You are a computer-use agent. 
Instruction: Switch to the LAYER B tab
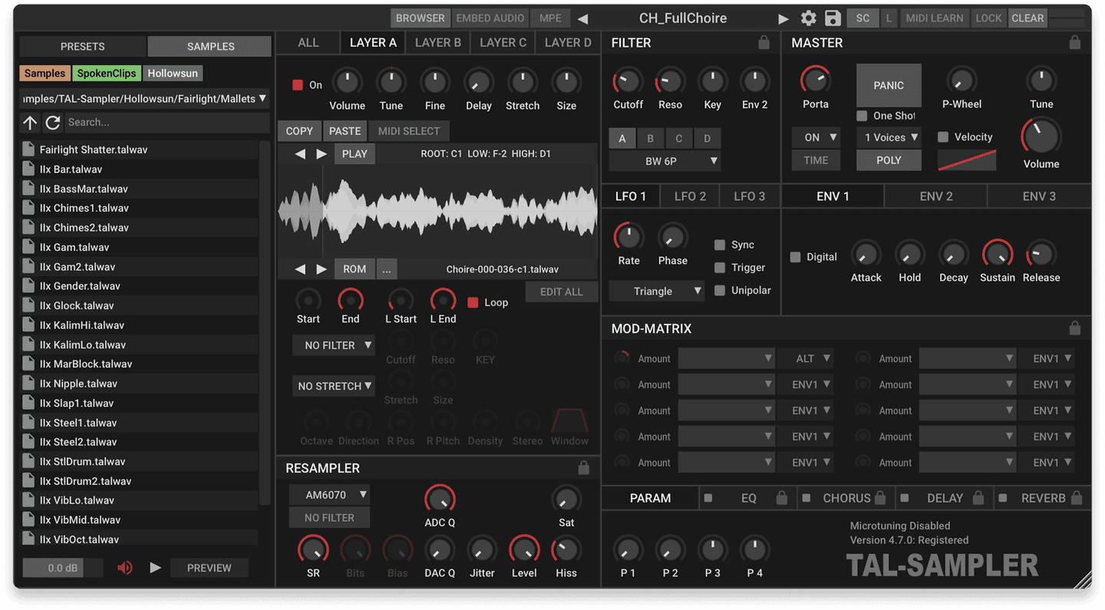[437, 42]
